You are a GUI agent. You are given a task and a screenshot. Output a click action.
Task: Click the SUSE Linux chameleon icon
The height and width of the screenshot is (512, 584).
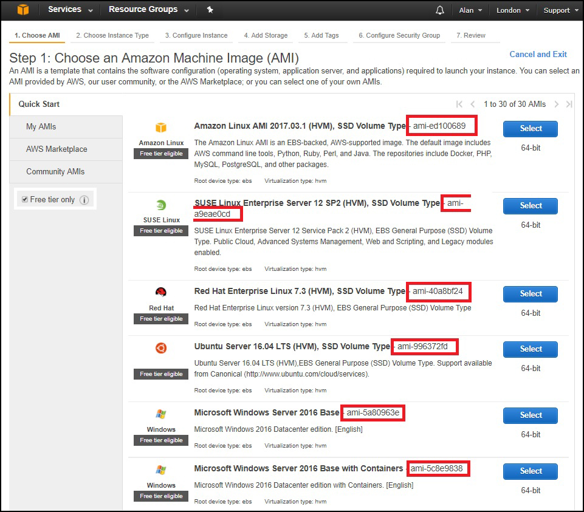point(161,205)
